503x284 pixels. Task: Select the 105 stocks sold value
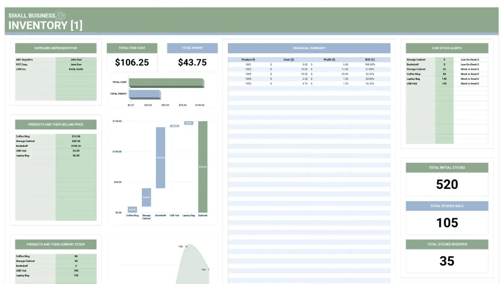pos(447,223)
